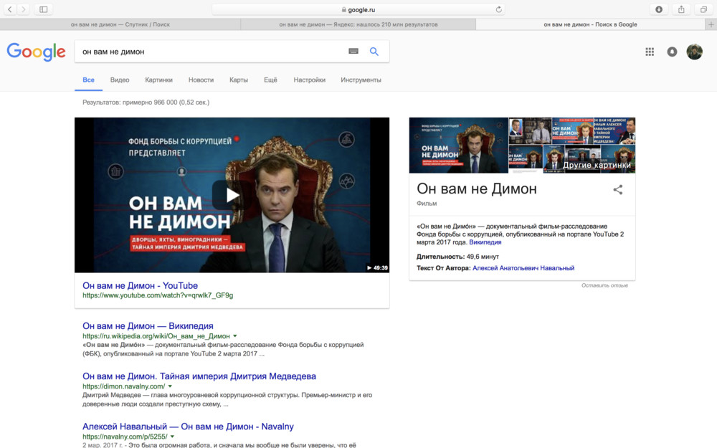Screen dimensions: 717x448
Task: Expand the Ещё menu
Action: coord(271,80)
